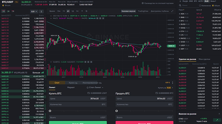Screen dimensions: 222x124
Task: Remove the MA indicator with X
Action: [103, 18]
